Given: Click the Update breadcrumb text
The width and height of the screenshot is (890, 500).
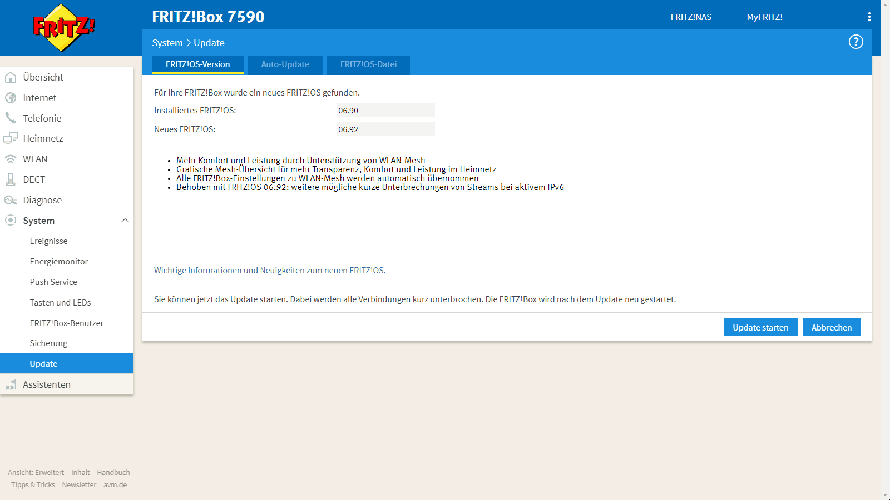Looking at the screenshot, I should pos(209,43).
